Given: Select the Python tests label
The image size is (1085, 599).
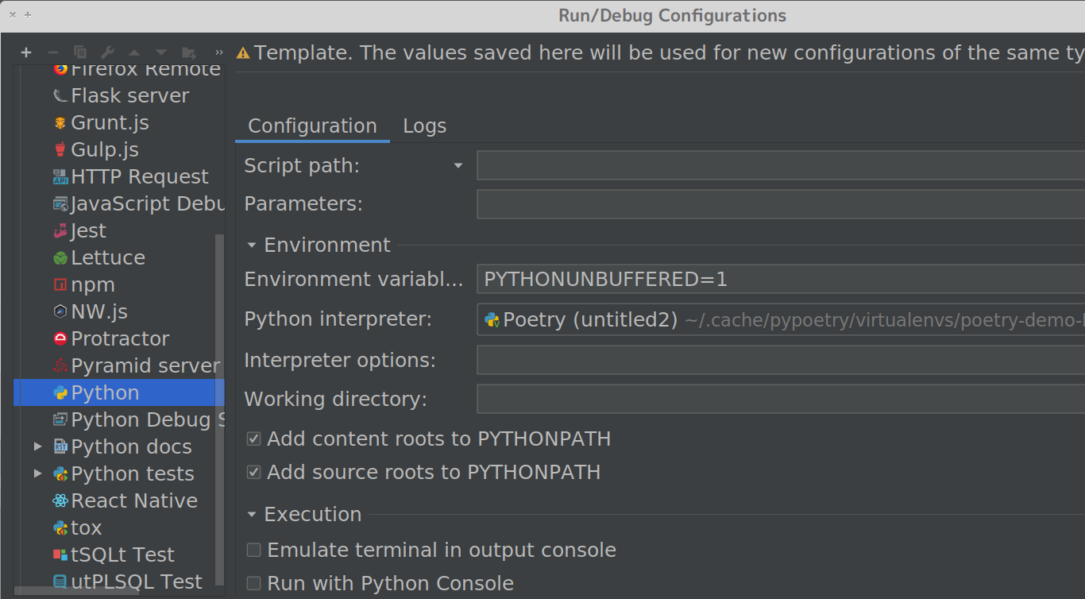Looking at the screenshot, I should coord(133,473).
